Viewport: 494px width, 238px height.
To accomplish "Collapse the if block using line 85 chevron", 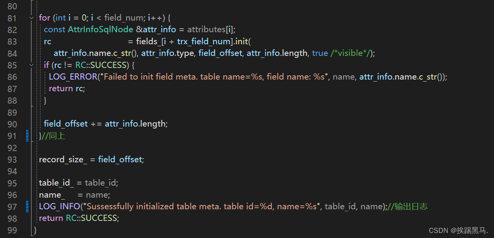I will 31,65.
